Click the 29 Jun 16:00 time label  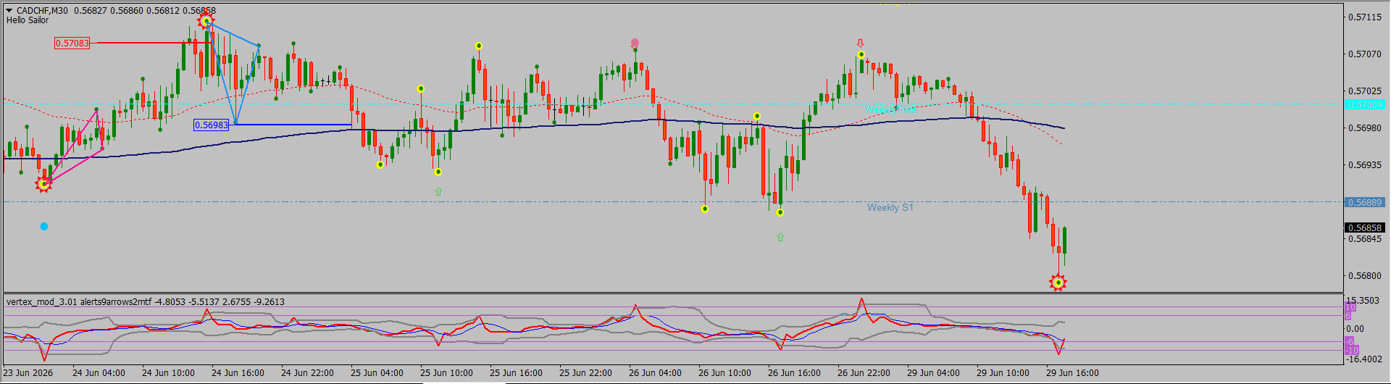point(1072,373)
